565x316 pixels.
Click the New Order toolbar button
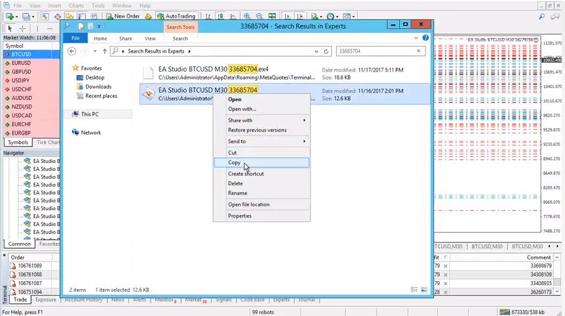[122, 16]
